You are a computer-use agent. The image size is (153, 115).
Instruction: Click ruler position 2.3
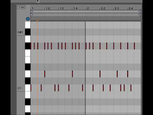coord(117,8)
